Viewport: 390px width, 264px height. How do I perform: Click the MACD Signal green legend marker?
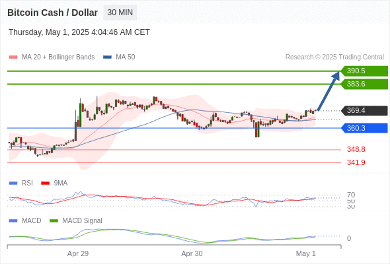tap(54, 221)
